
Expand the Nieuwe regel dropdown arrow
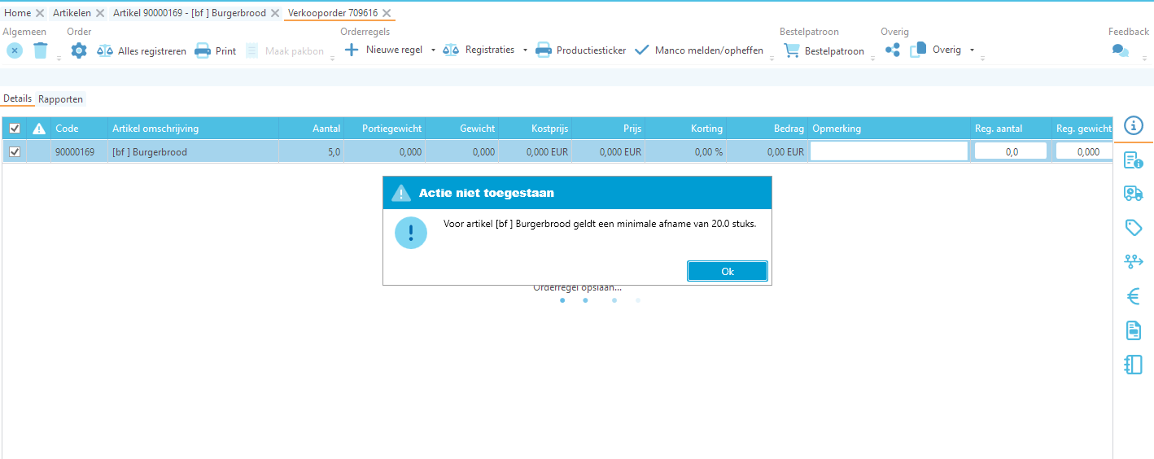[x=433, y=50]
